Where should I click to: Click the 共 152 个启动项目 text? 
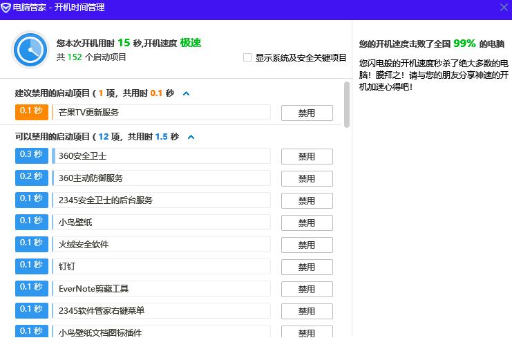91,57
